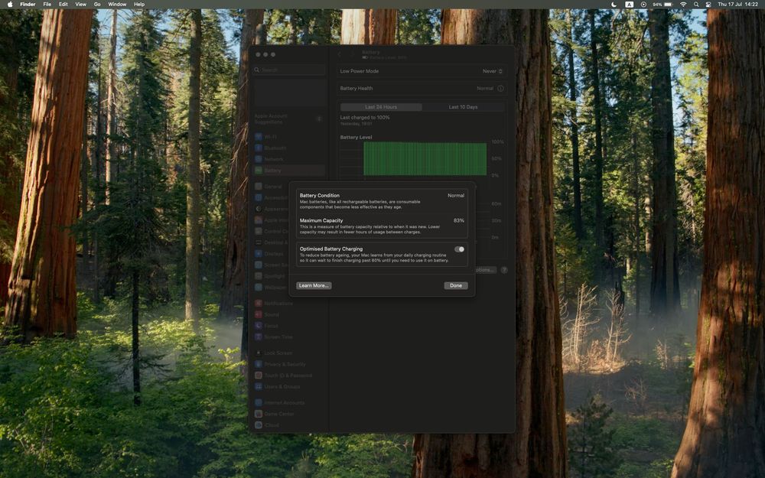Image resolution: width=765 pixels, height=478 pixels.
Task: Open Control Centre from menu bar
Action: tap(708, 5)
